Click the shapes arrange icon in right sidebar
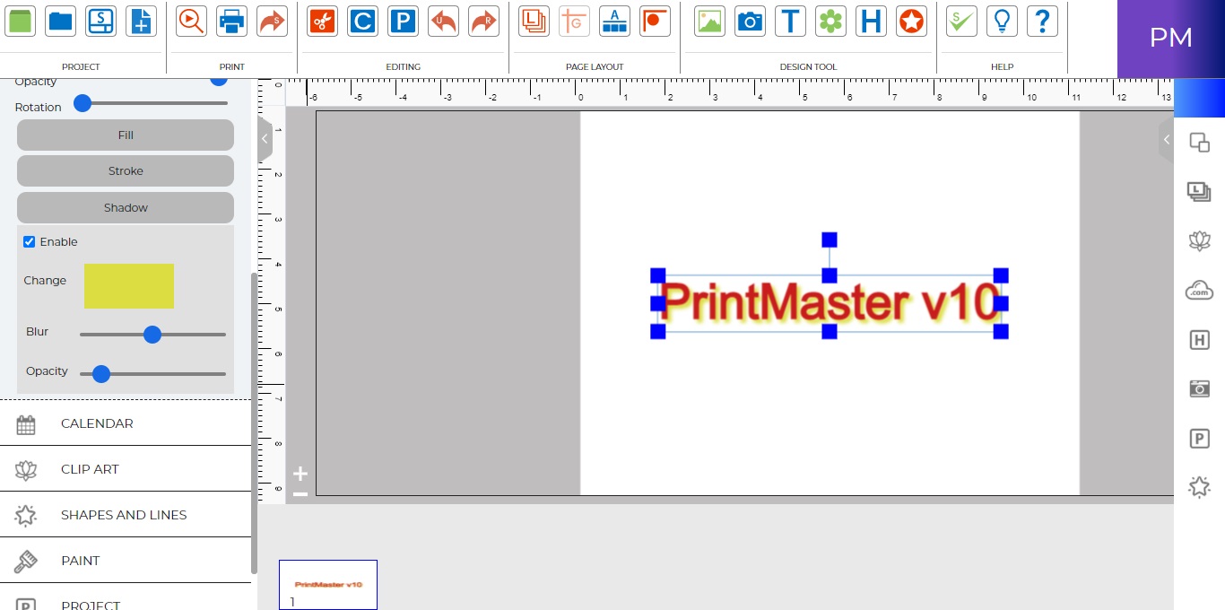The height and width of the screenshot is (610, 1225). point(1199,142)
